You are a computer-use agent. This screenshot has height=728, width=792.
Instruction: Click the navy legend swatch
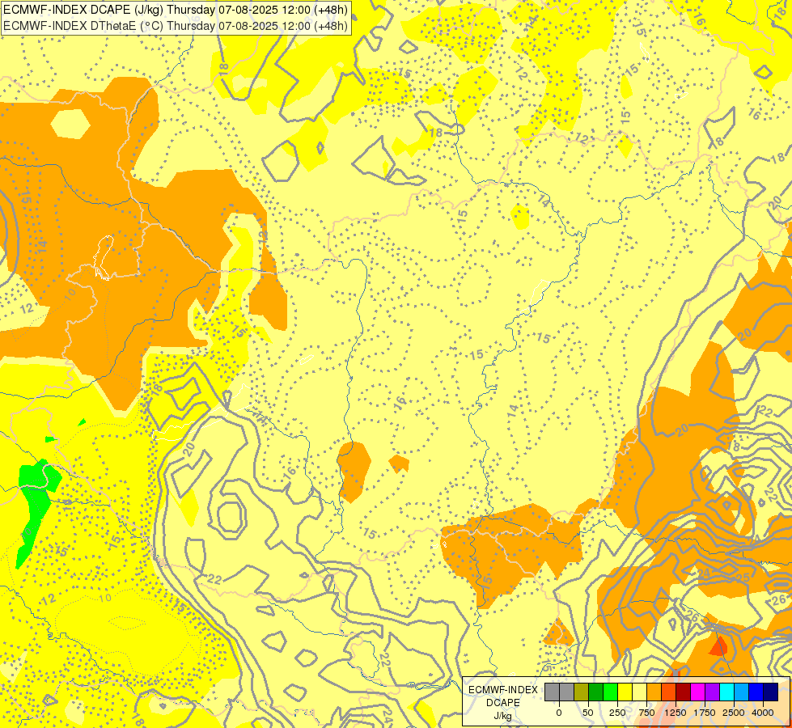(x=771, y=692)
